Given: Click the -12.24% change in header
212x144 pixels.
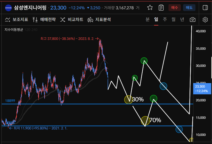Looking at the screenshot, I should pos(77,8).
